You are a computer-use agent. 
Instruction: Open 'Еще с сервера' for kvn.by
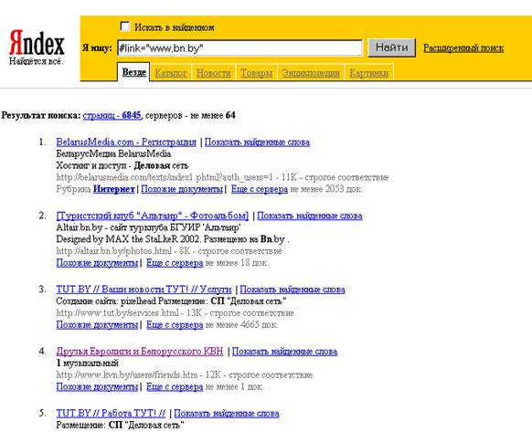[175, 386]
